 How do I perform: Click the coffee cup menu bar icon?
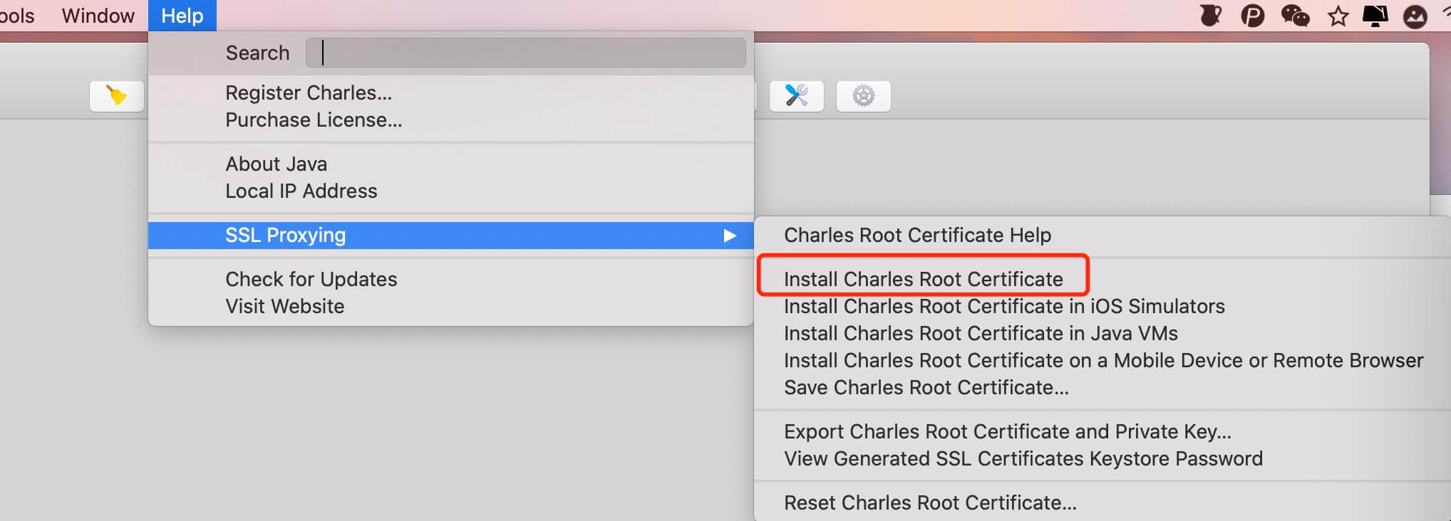pyautogui.click(x=1210, y=16)
